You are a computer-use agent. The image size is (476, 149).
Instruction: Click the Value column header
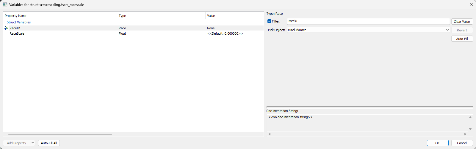pos(234,16)
